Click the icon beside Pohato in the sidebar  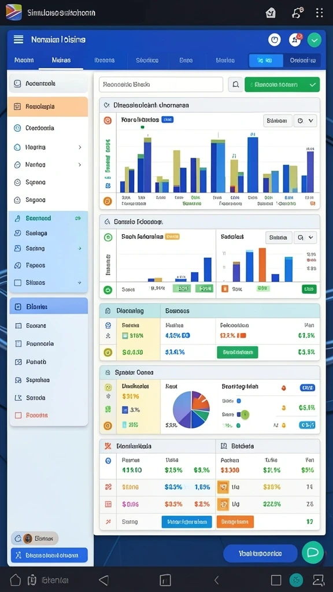tap(18, 362)
